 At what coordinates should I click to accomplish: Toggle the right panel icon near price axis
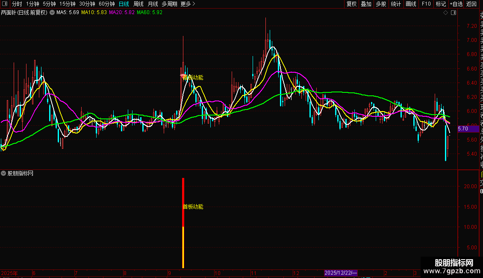coord(453,13)
